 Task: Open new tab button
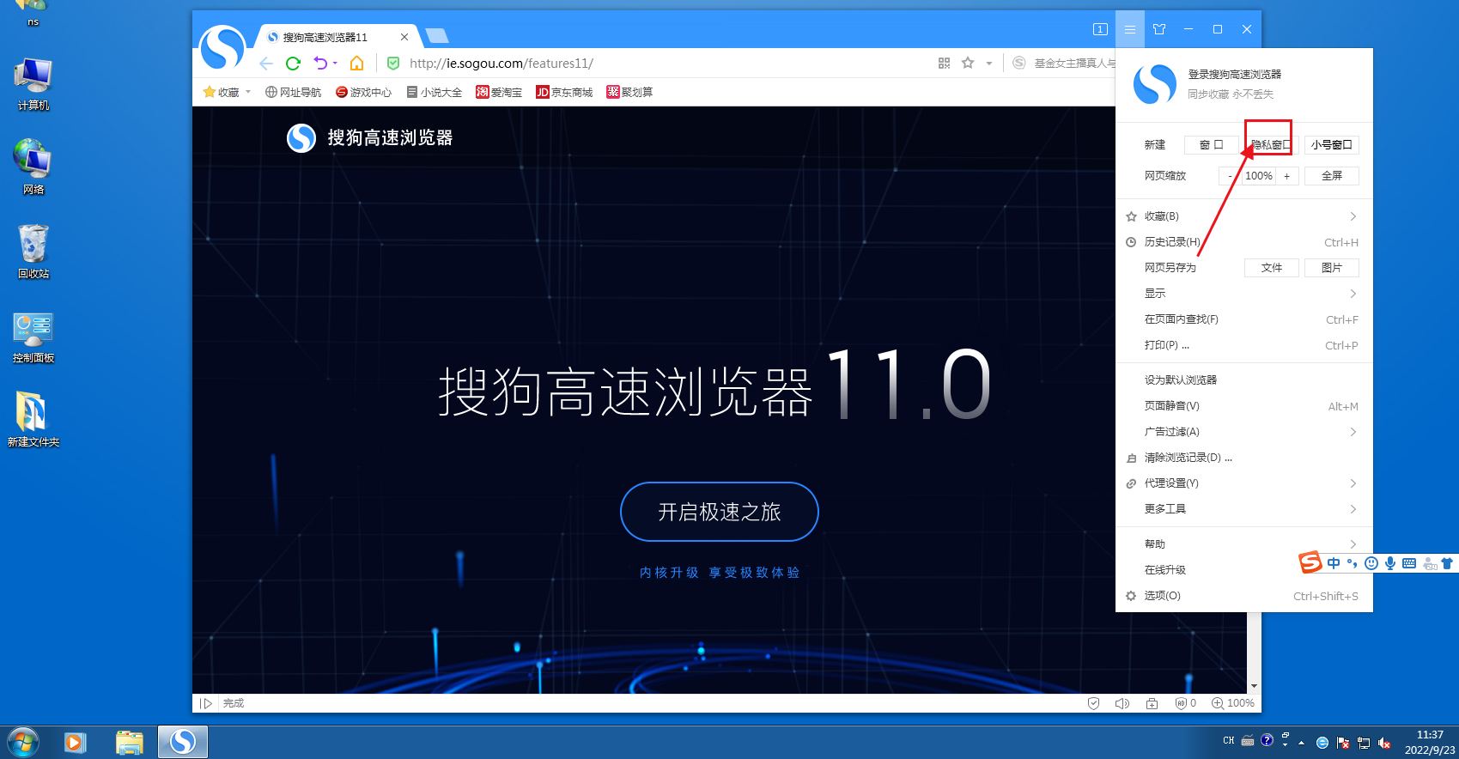[437, 35]
